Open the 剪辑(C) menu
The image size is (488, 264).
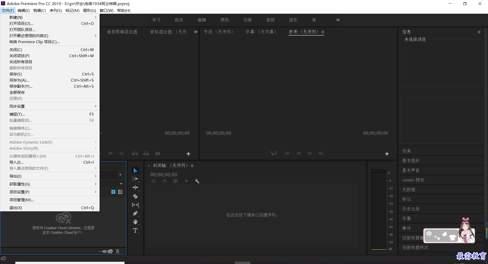[40, 10]
